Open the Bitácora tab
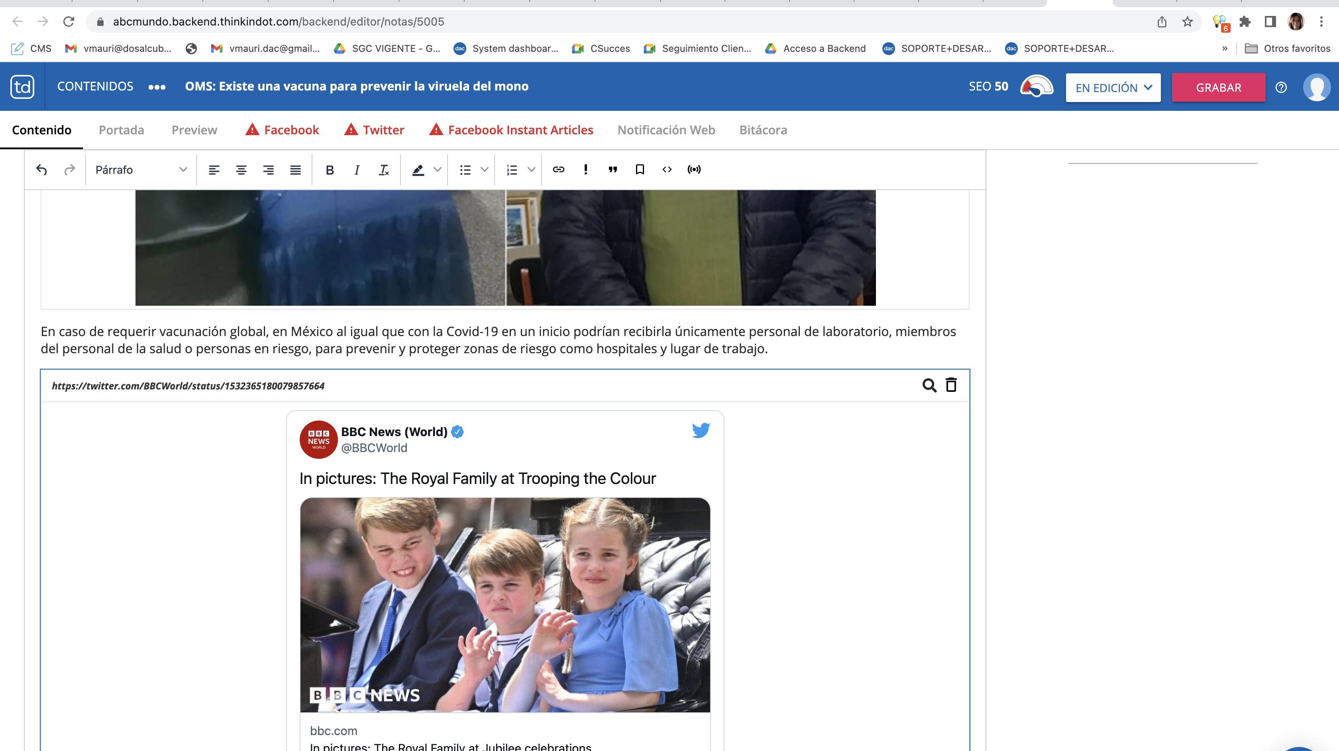The height and width of the screenshot is (751, 1339). coord(762,130)
